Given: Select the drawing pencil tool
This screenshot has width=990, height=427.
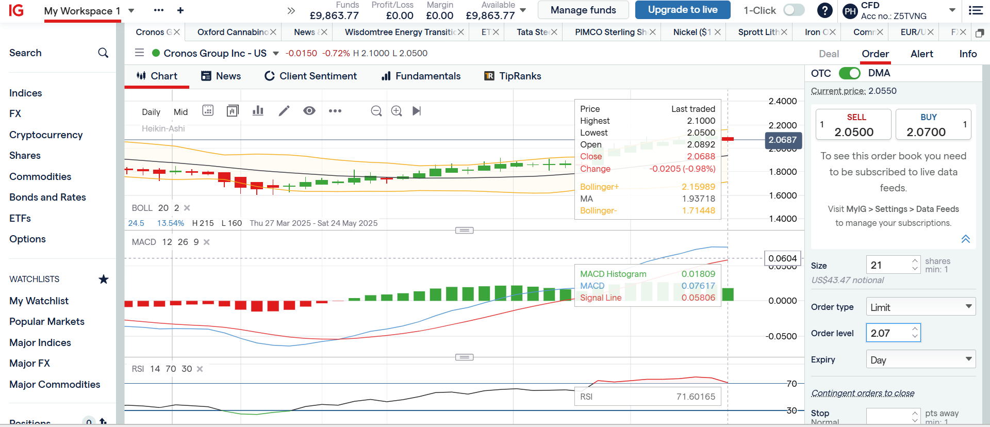Looking at the screenshot, I should pos(284,110).
